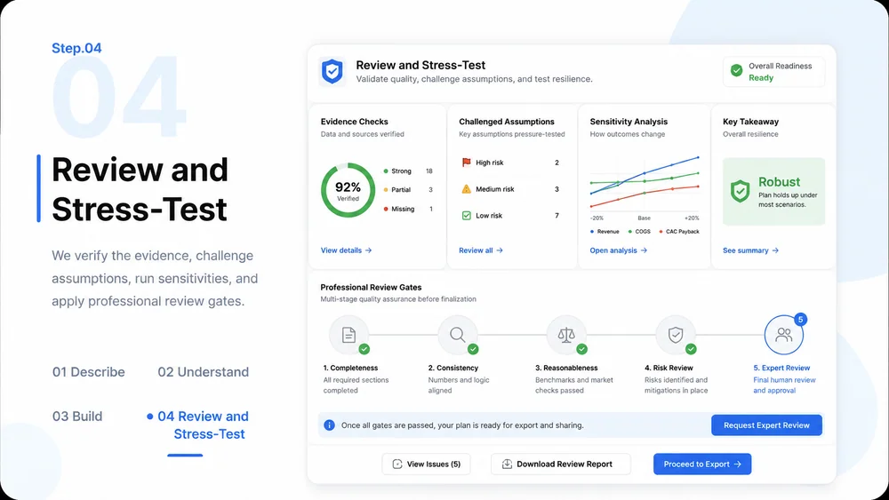
Task: Click 'Challenged Assumptions' card title
Action: pyautogui.click(x=507, y=122)
